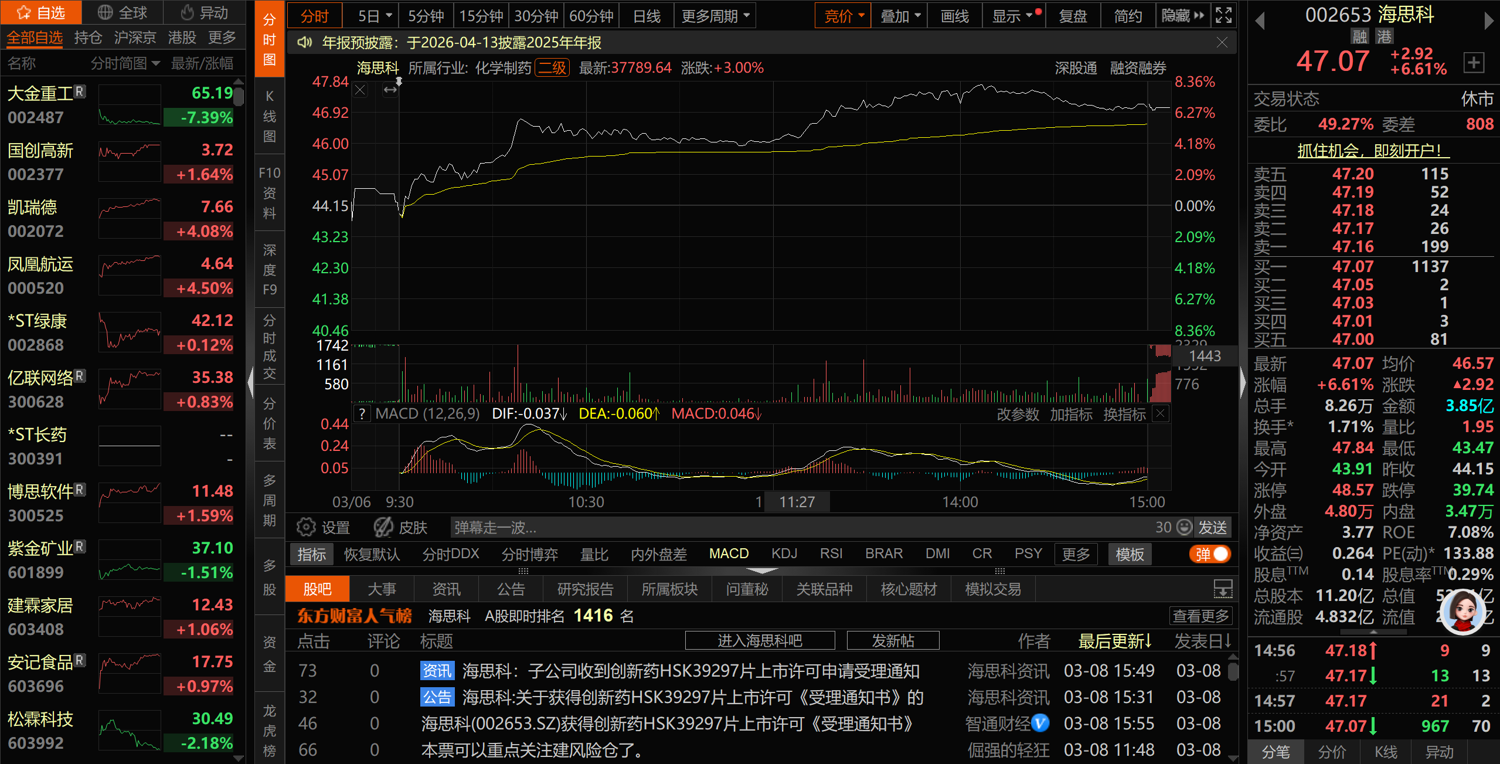Toggle the 港 Hong Kong connect badge
The height and width of the screenshot is (764, 1500).
(x=1384, y=36)
